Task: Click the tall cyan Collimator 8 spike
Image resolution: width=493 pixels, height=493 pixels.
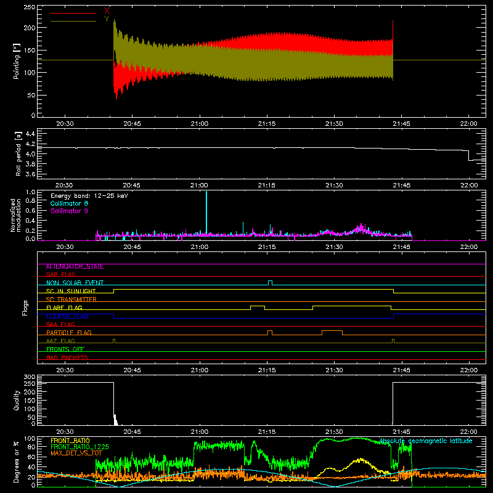Action: click(206, 212)
